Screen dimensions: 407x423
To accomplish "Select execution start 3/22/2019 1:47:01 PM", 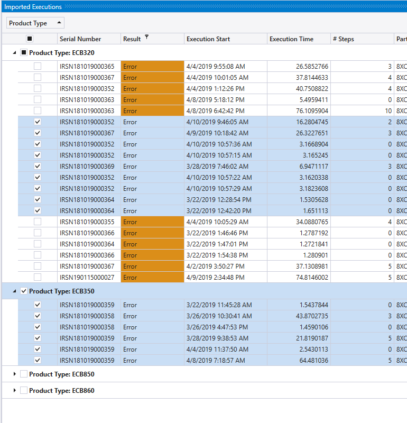I will [x=217, y=244].
